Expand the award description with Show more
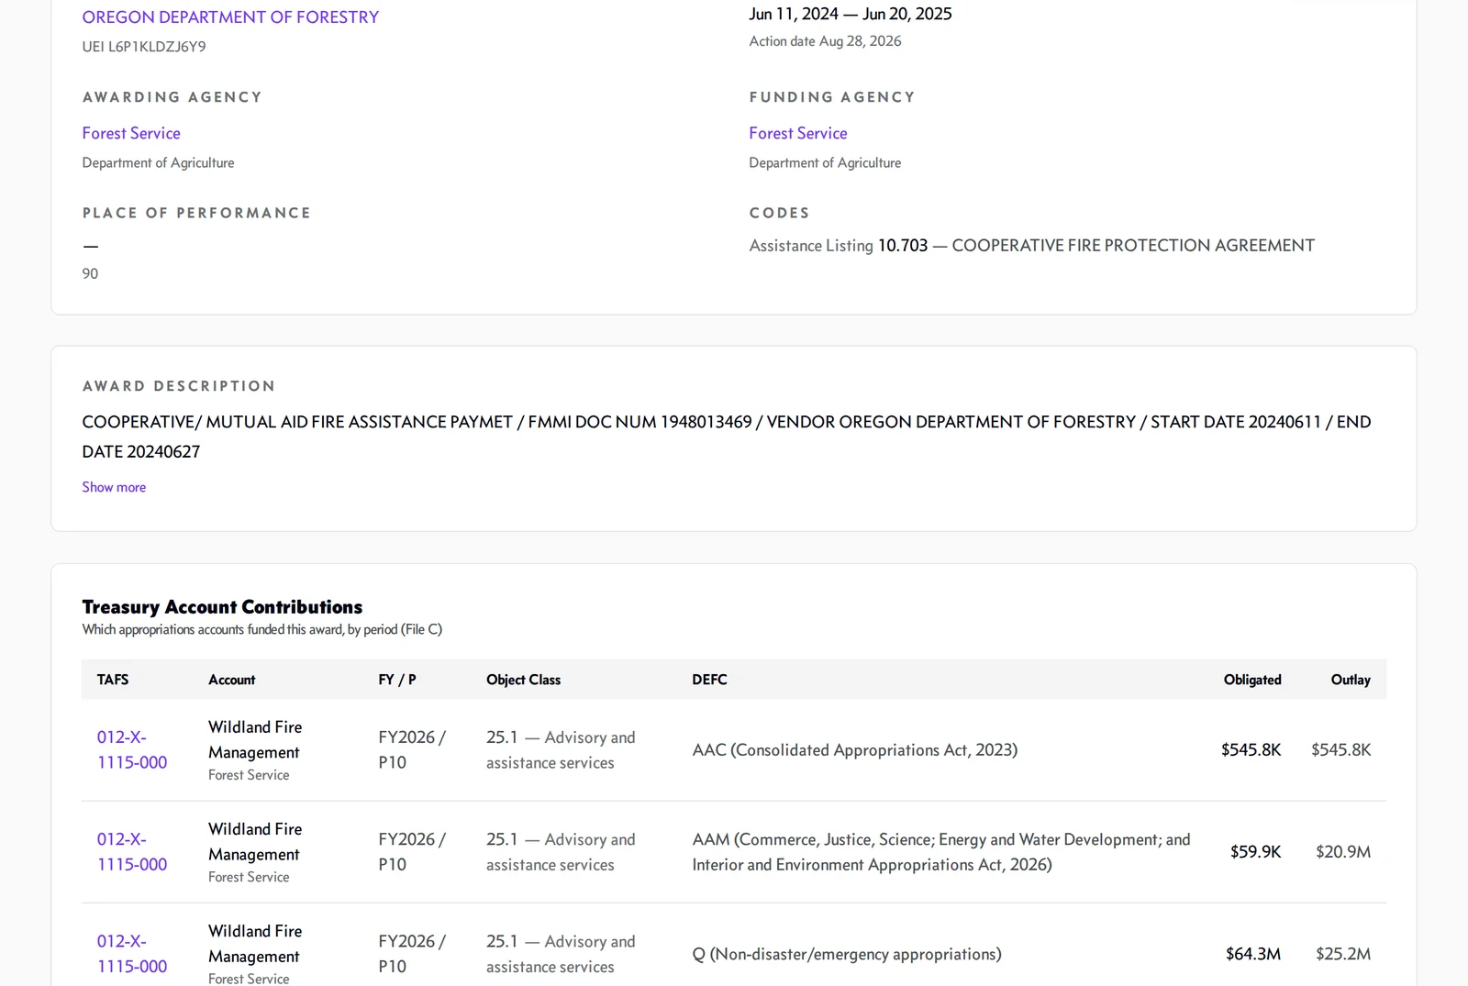The image size is (1468, 986). click(x=114, y=487)
